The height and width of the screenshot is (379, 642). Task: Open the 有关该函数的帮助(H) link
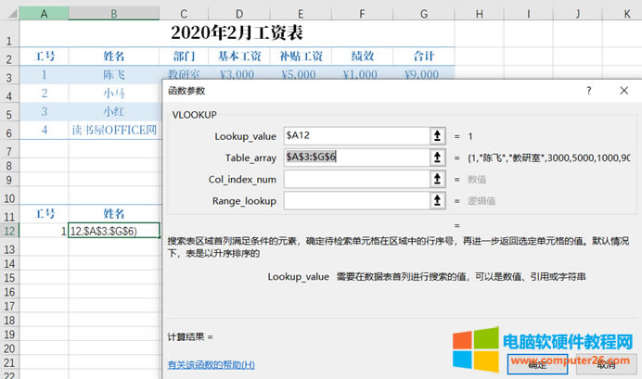(x=211, y=364)
